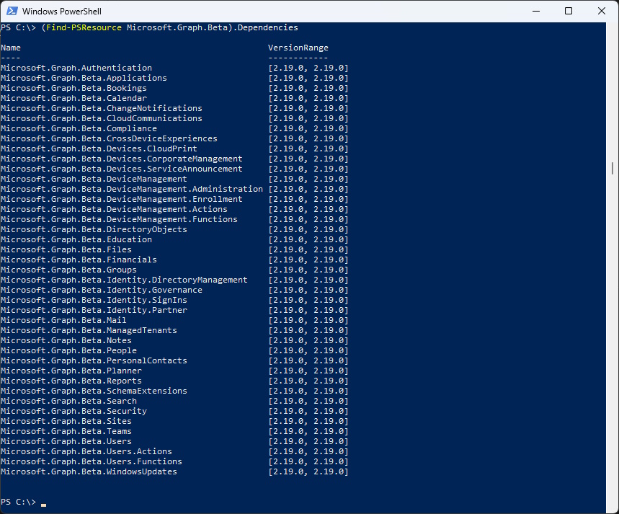Viewport: 619px width, 514px height.
Task: Click the Microsoft.Graph.Beta.ManagedTenants line
Action: coord(89,330)
